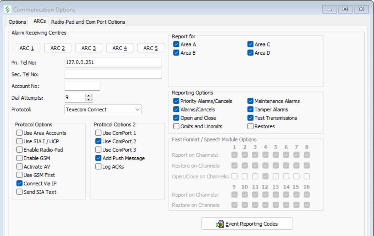The image size is (374, 236).
Task: Open the Protocol dropdown list
Action: [137, 110]
